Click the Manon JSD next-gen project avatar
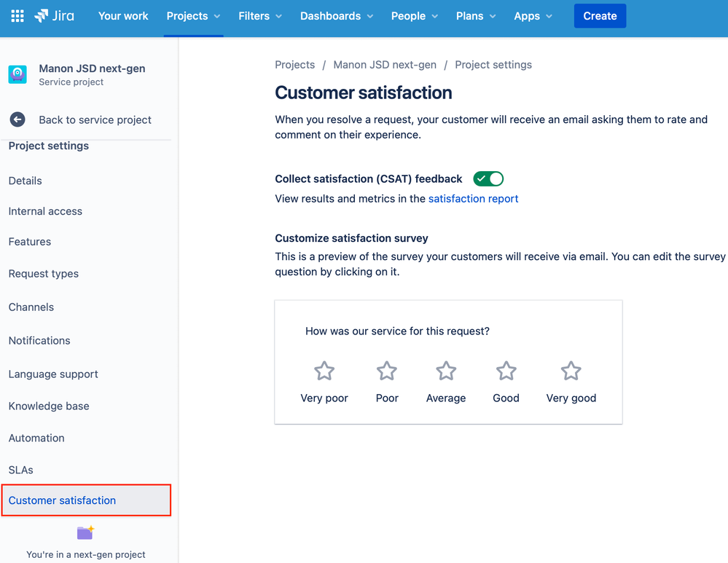This screenshot has width=728, height=563. coord(17,74)
